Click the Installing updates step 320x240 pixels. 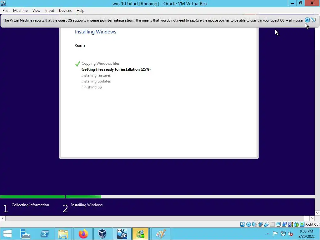tap(96, 81)
